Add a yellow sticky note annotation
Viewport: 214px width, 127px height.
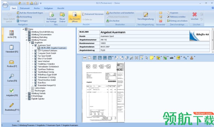(x=151, y=58)
